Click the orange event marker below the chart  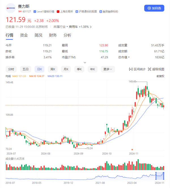tap(132, 149)
